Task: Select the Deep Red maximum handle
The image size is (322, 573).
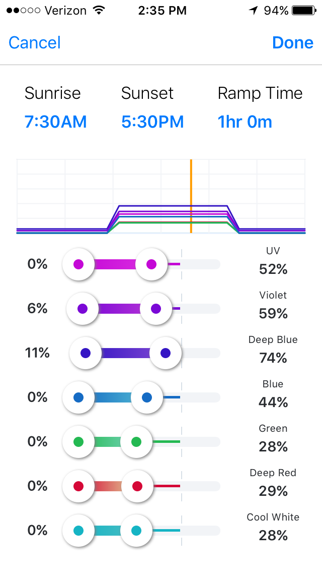Action: point(137,486)
